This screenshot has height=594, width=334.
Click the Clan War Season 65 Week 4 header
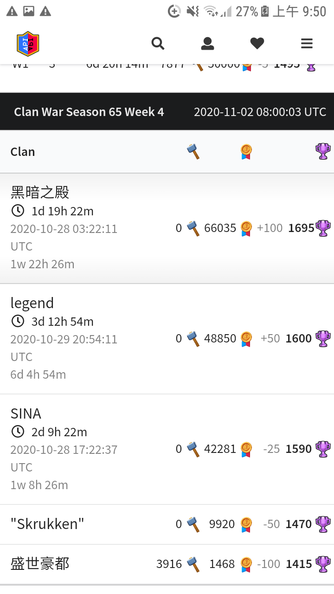(x=89, y=112)
